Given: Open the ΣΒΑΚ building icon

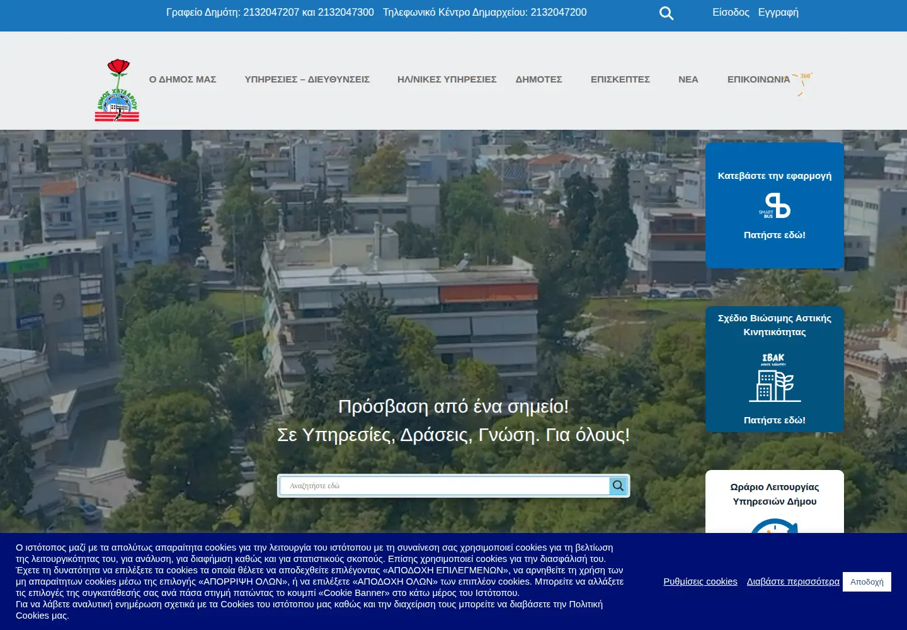Looking at the screenshot, I should pos(775,377).
